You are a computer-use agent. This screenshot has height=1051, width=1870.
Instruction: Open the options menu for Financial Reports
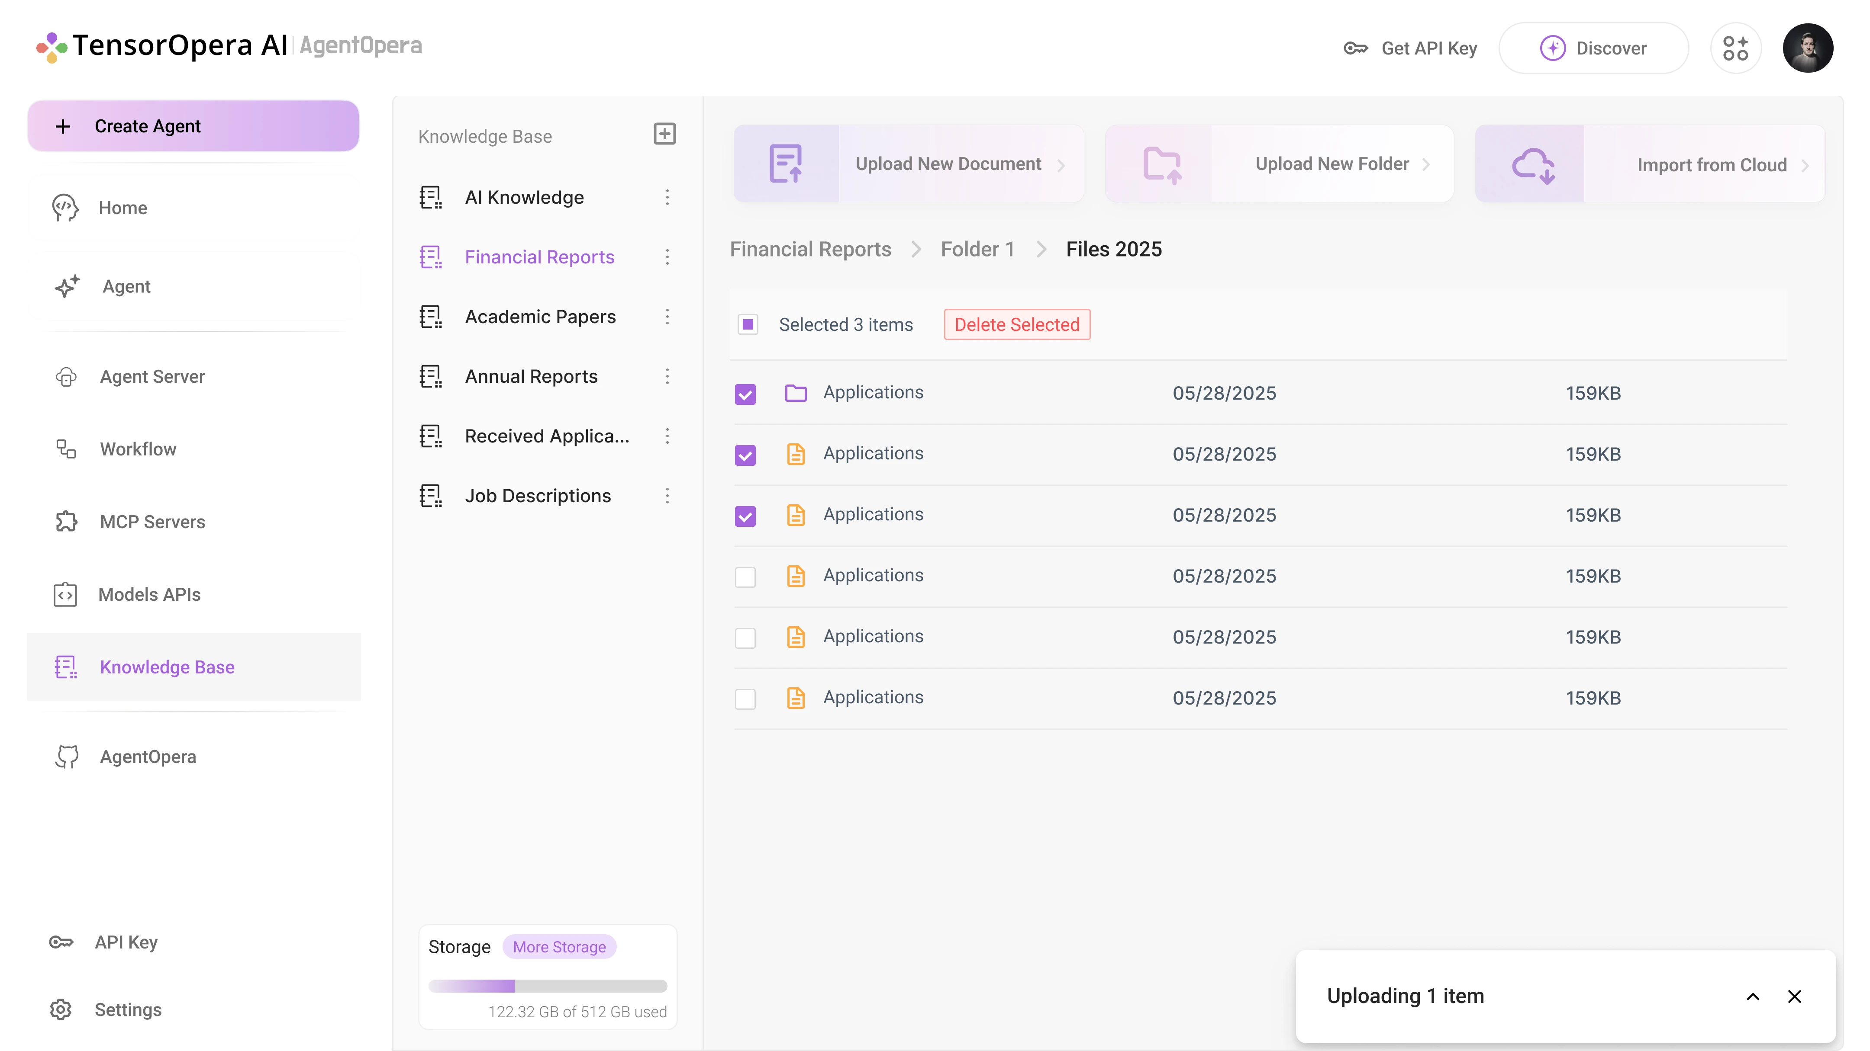pyautogui.click(x=667, y=257)
